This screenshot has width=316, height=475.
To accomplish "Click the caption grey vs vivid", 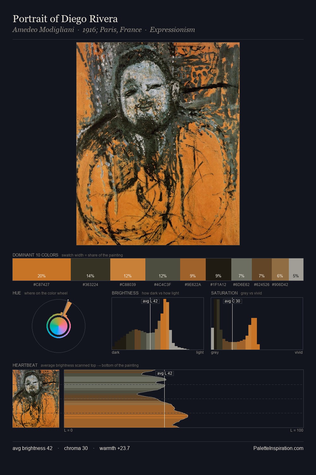I will tap(251, 293).
